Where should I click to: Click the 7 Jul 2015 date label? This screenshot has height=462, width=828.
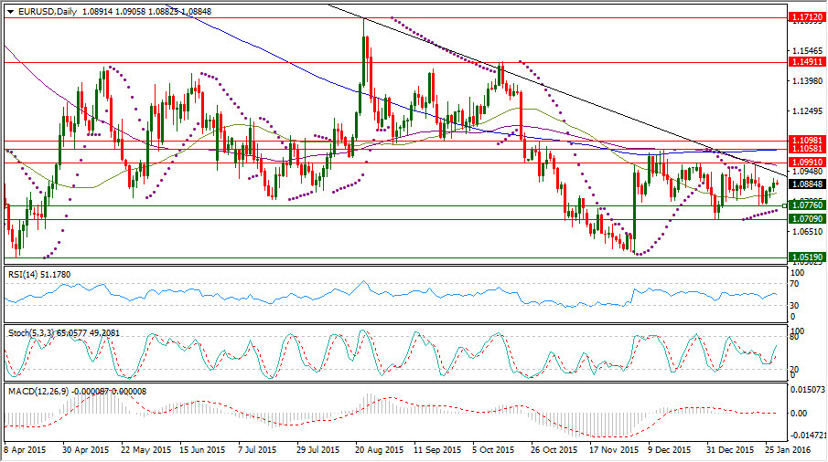[258, 450]
